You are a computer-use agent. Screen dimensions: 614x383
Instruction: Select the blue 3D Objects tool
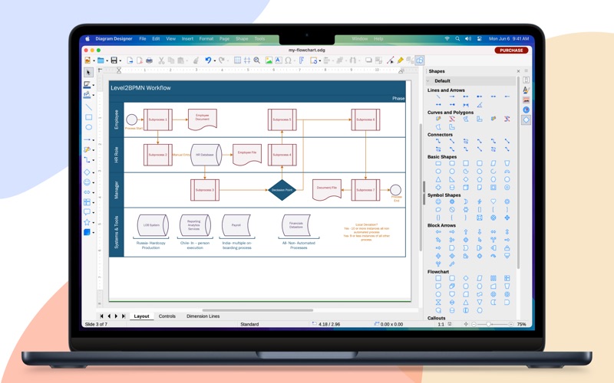coord(87,232)
